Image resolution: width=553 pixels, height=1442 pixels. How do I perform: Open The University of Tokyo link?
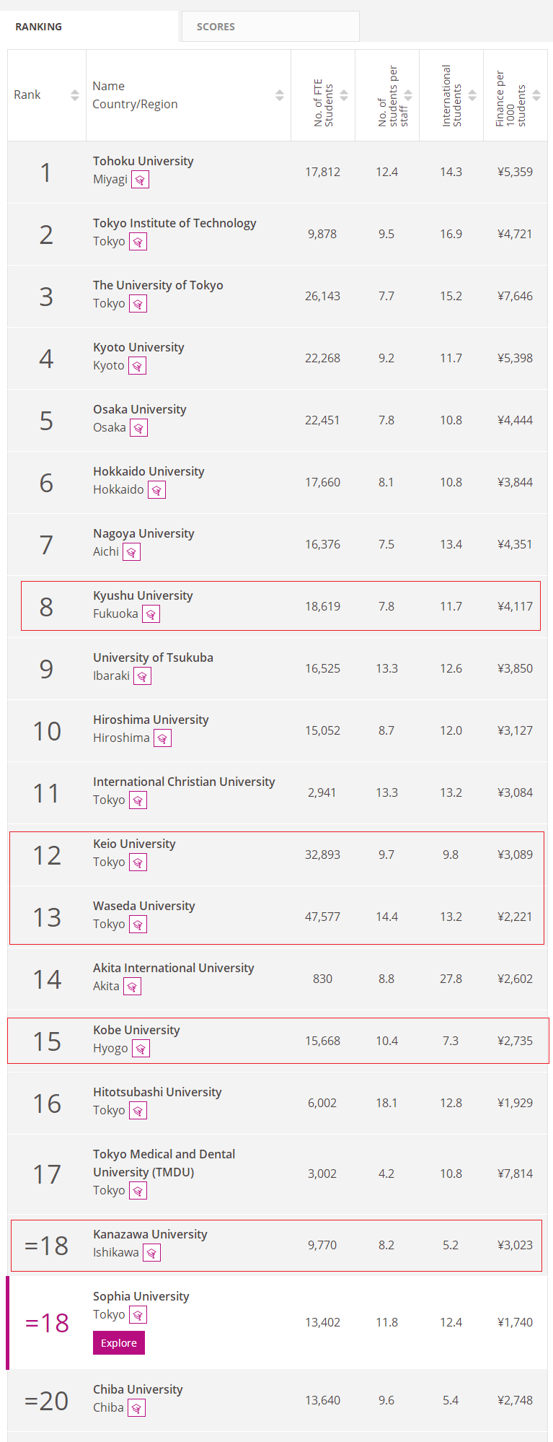158,285
